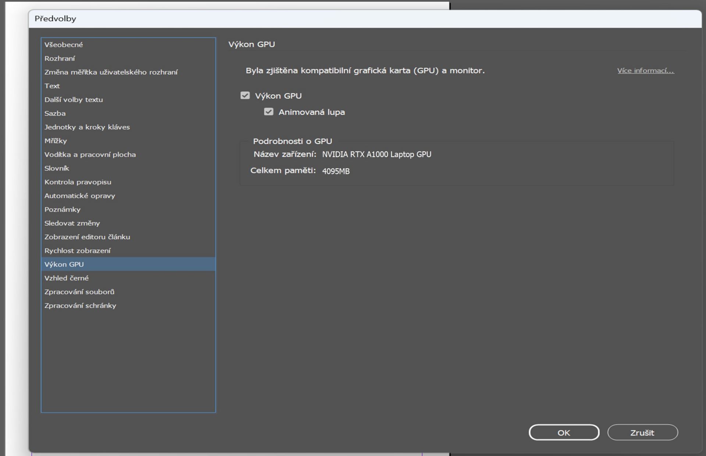This screenshot has width=706, height=456.
Task: Open the Více informací link
Action: coord(645,71)
